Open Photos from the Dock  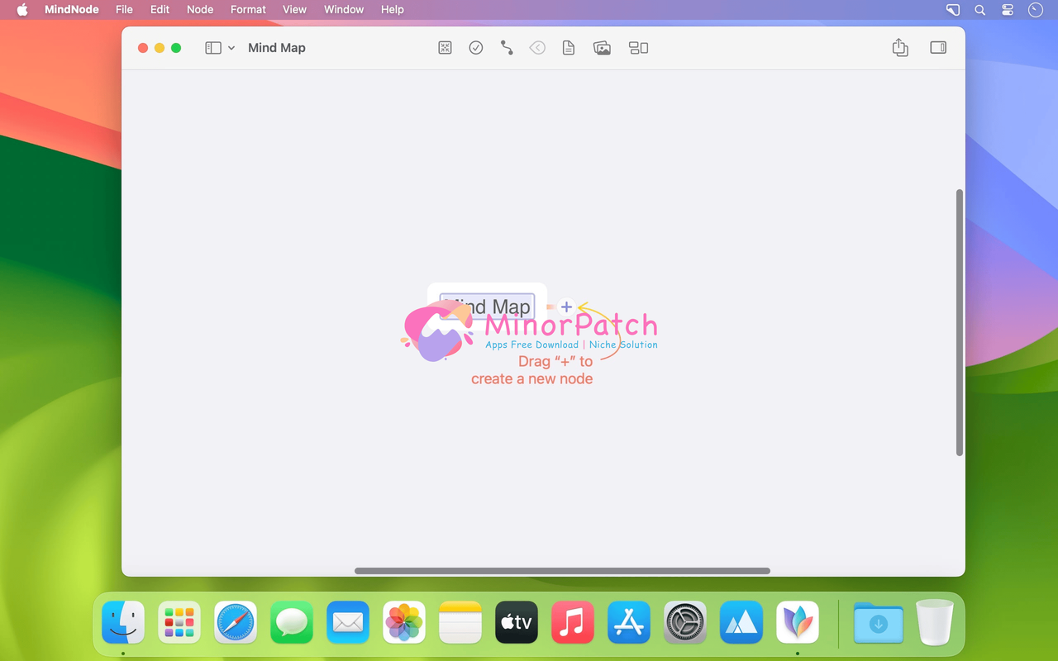pyautogui.click(x=404, y=622)
